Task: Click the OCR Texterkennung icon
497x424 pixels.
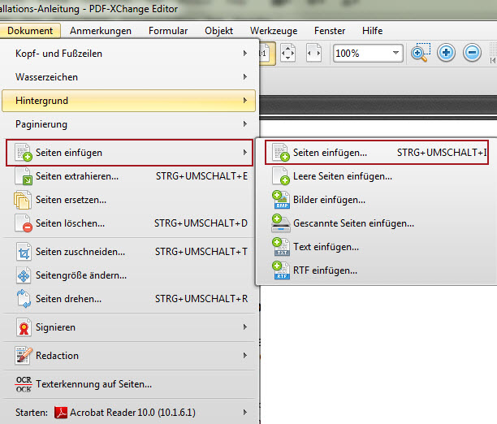Action: click(x=24, y=384)
